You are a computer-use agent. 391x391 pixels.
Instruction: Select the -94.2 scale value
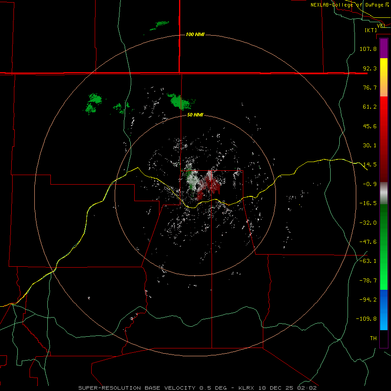(x=368, y=299)
